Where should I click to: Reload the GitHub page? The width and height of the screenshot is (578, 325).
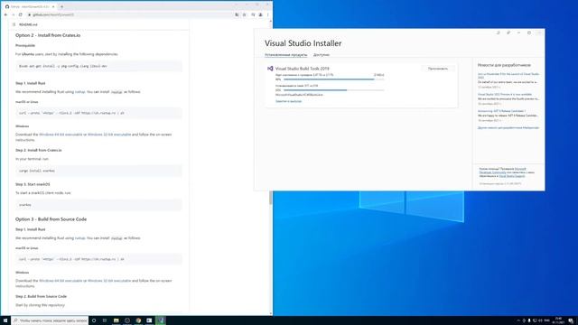[x=20, y=14]
